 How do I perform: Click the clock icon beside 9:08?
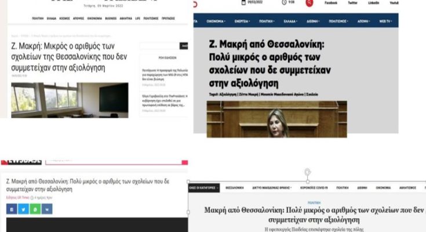coord(284,2)
